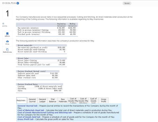This screenshot has width=158, height=122.
Task: Switch to the Gross Profit tab
Action: click(104, 101)
